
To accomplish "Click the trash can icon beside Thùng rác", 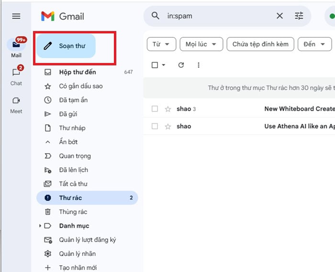I will pyautogui.click(x=48, y=212).
